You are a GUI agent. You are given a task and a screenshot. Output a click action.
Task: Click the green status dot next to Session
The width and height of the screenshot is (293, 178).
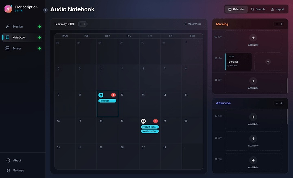[x=39, y=26]
